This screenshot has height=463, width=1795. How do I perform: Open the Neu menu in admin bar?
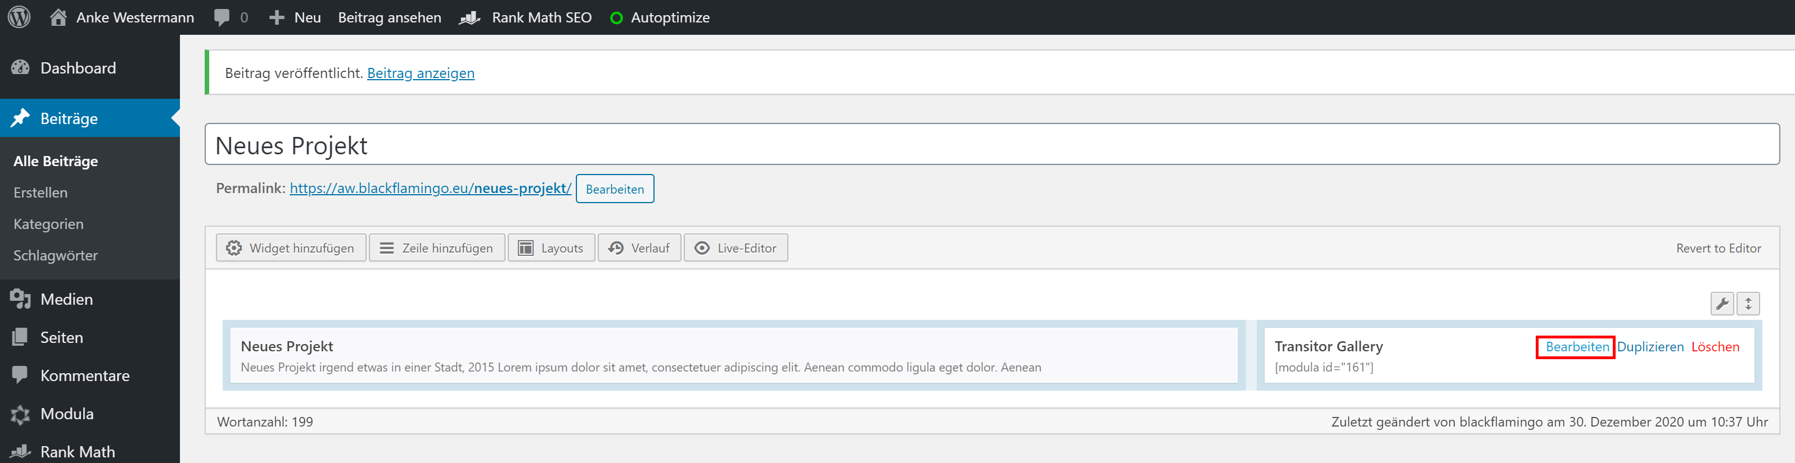click(307, 17)
